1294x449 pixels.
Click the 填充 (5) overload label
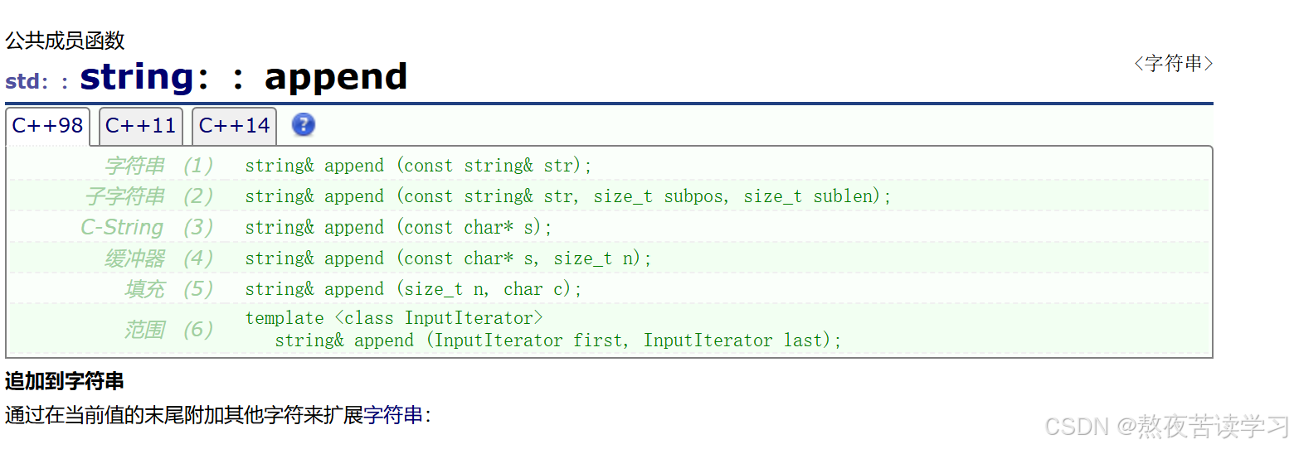168,289
